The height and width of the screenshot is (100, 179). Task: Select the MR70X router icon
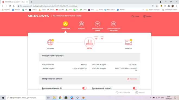click(90, 42)
